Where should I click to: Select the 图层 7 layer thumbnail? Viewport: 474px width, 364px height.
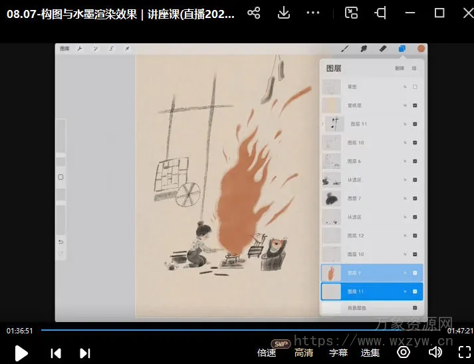point(331,198)
